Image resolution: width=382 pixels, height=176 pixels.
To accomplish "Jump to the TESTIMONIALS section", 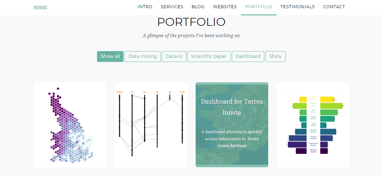I will coord(298,7).
